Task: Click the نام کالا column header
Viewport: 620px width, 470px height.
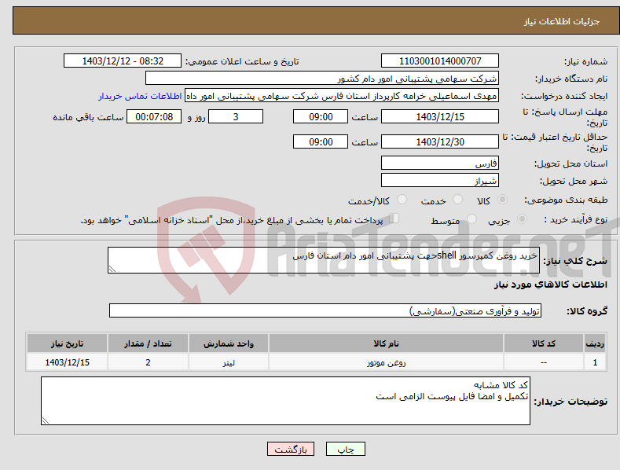Action: (387, 343)
